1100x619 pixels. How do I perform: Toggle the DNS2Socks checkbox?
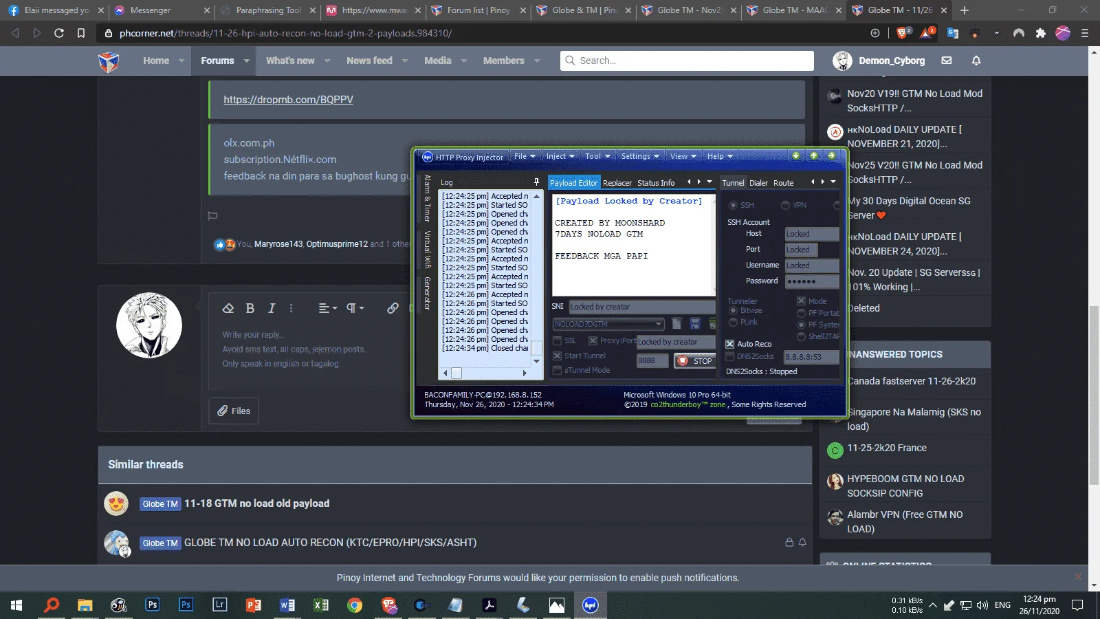(730, 356)
